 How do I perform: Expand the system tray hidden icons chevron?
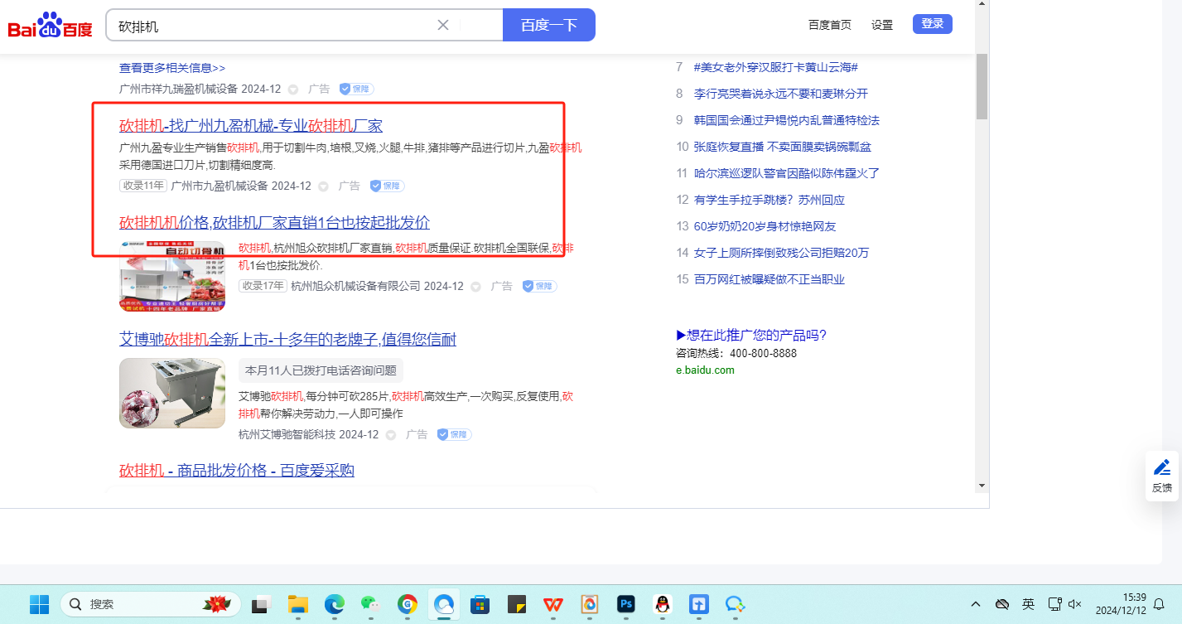[x=976, y=604]
